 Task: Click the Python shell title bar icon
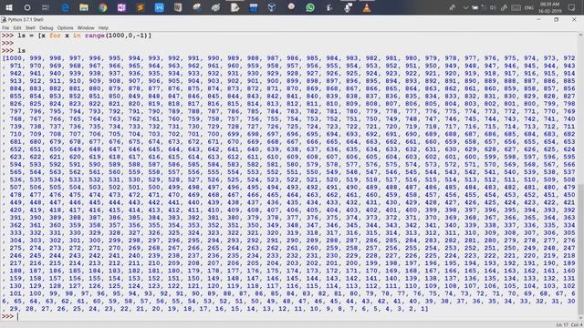(x=4, y=19)
